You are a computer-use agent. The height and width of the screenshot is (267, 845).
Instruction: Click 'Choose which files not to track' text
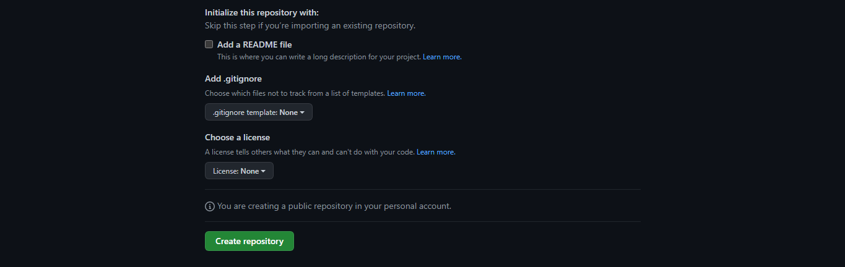pos(295,93)
